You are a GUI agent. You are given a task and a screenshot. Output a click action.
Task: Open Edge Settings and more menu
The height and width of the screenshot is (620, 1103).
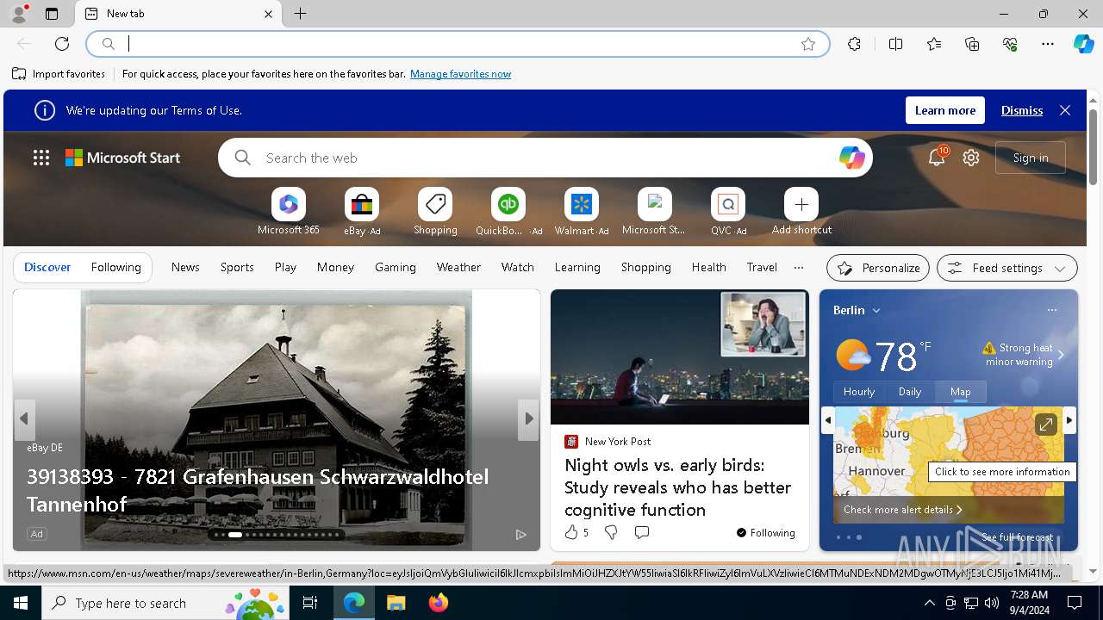pyautogui.click(x=1048, y=44)
